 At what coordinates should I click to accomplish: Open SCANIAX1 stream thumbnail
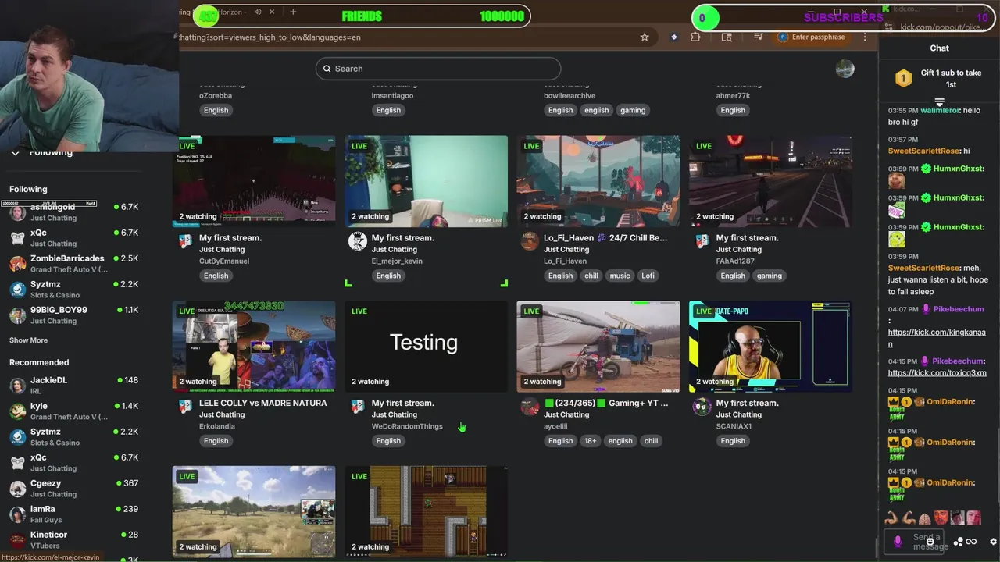(770, 347)
